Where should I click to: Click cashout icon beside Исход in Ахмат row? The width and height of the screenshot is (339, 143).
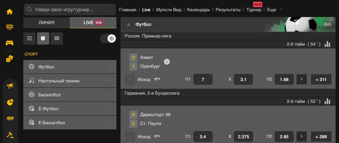[x=157, y=79]
